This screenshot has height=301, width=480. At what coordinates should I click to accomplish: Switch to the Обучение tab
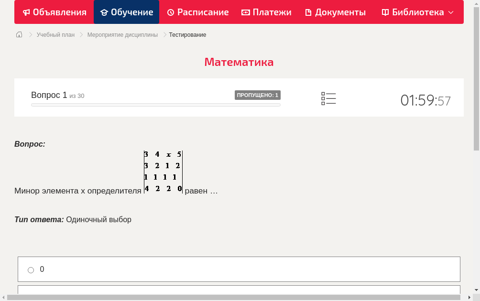pos(126,12)
